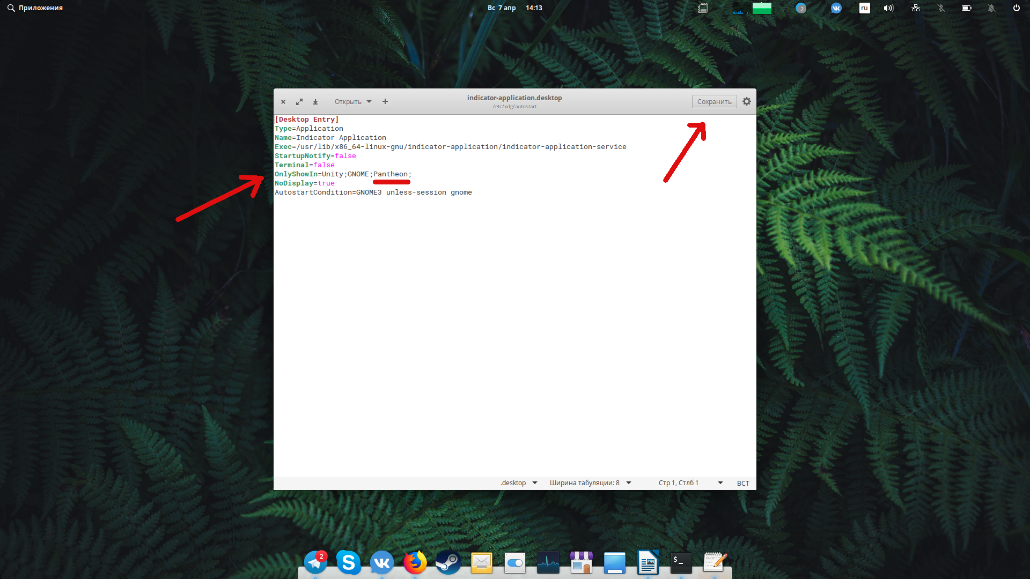
Task: Click the word Pantheon in OnlyShowIn line
Action: click(391, 174)
